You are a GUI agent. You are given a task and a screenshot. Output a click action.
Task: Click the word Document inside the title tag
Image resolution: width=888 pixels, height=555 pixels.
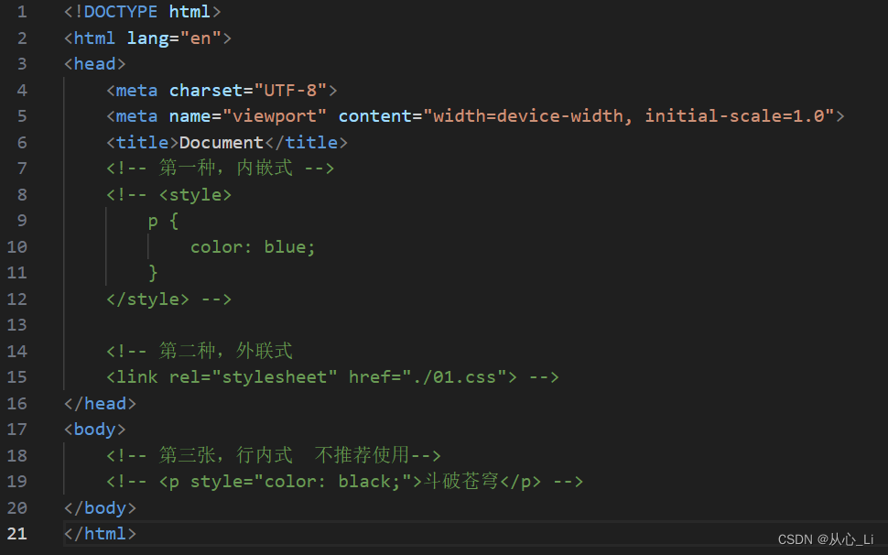pos(220,142)
